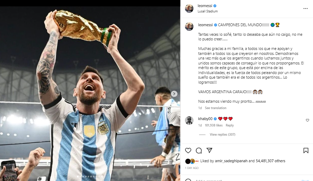Open khaby00 username in comments
Viewport: 313px width, 181px height.
pos(205,119)
